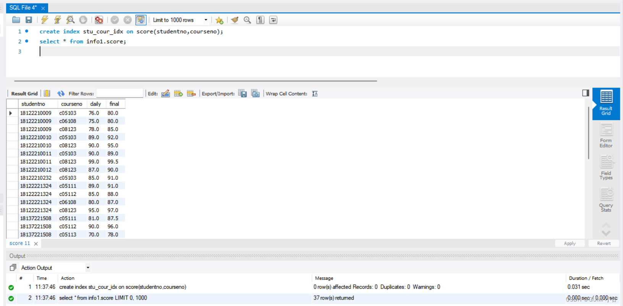Click the Revert button

click(x=604, y=244)
